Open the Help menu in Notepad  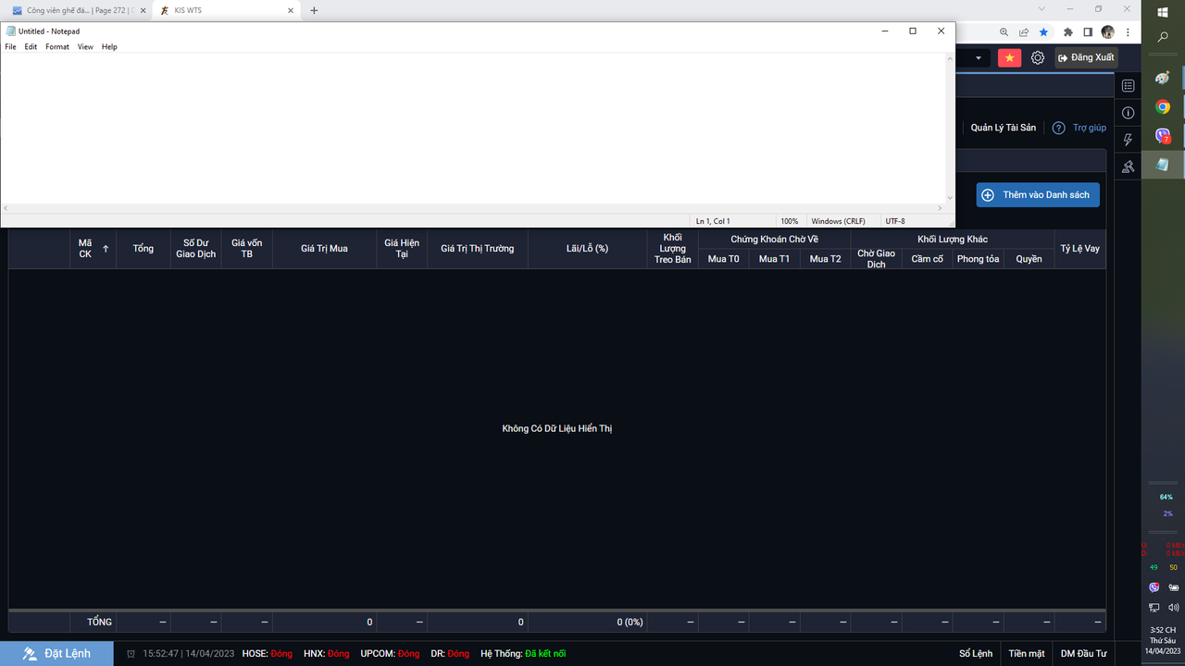pos(109,47)
